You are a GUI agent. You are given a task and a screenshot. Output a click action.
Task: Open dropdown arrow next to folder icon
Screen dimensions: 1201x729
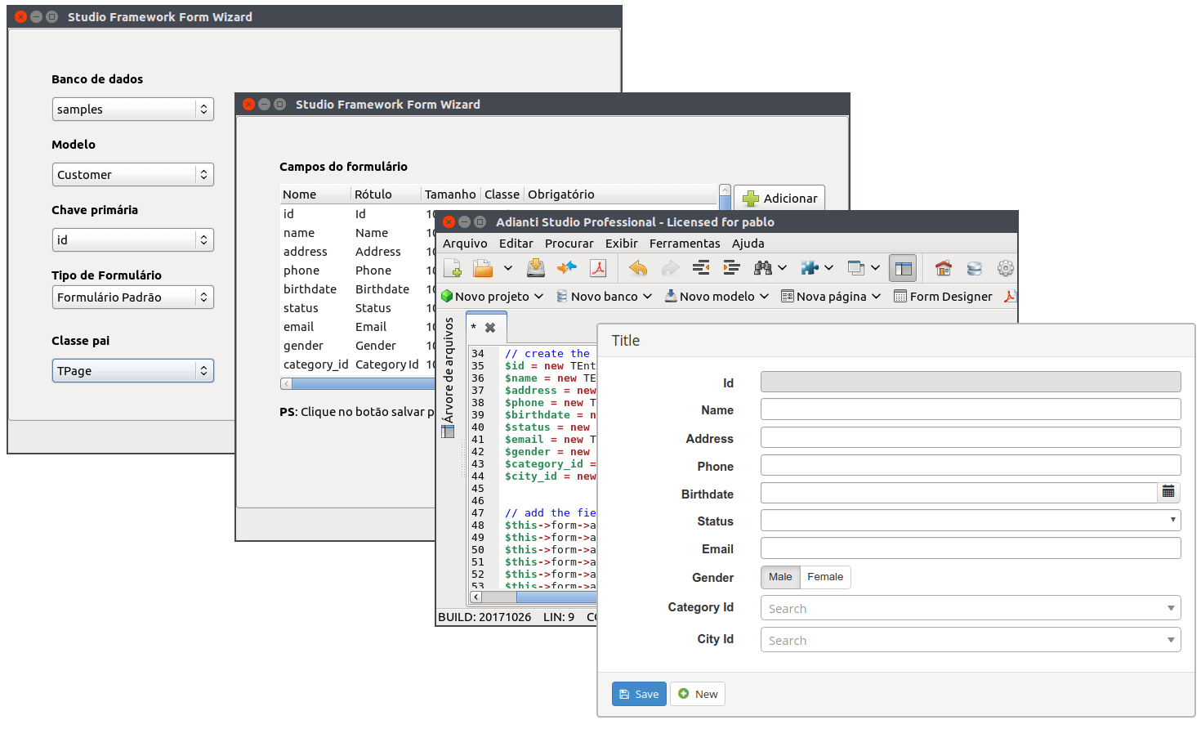tap(507, 268)
